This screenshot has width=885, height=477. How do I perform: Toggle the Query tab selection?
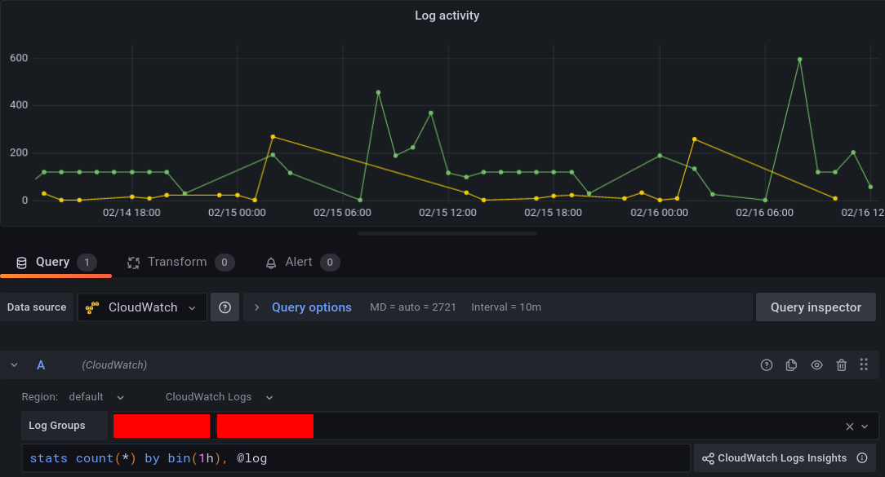coord(51,262)
